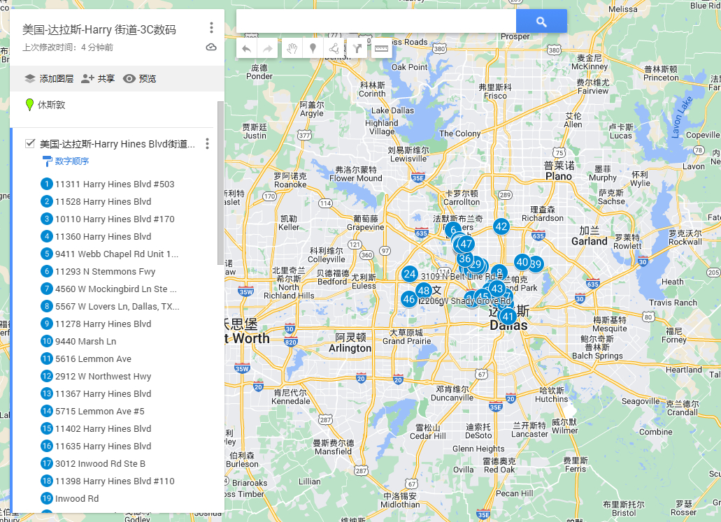Click map marker number 42
Image resolution: width=721 pixels, height=522 pixels.
tap(501, 226)
